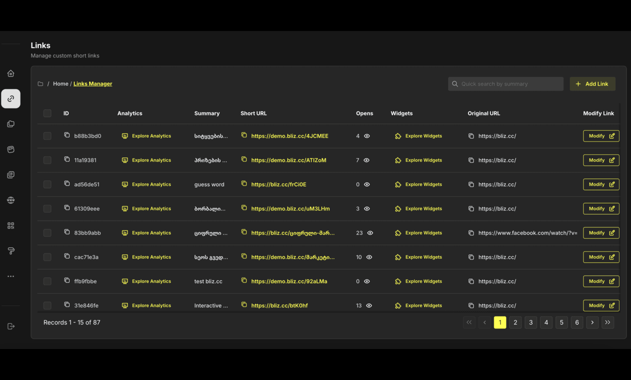Screen dimensions: 631x380
Task: View opens for the test bliz.cc link
Action: click(367, 281)
